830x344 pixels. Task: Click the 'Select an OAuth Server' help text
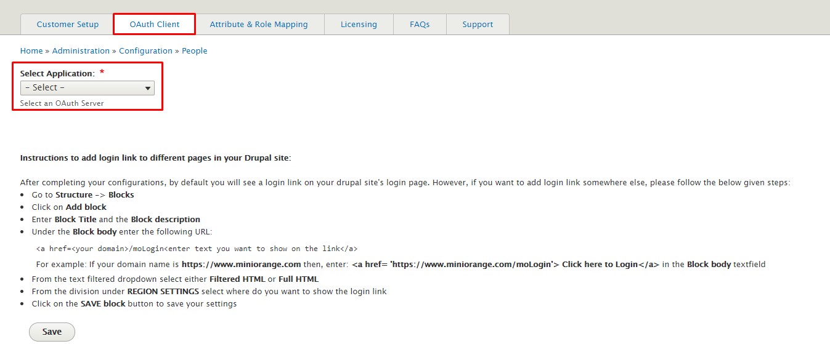tap(62, 103)
